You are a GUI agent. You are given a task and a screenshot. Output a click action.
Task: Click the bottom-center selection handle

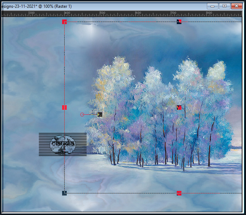(179, 193)
